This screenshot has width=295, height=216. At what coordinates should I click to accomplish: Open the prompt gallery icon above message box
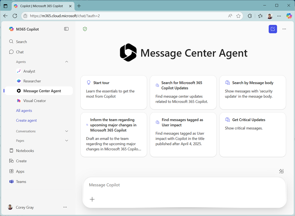click(281, 171)
